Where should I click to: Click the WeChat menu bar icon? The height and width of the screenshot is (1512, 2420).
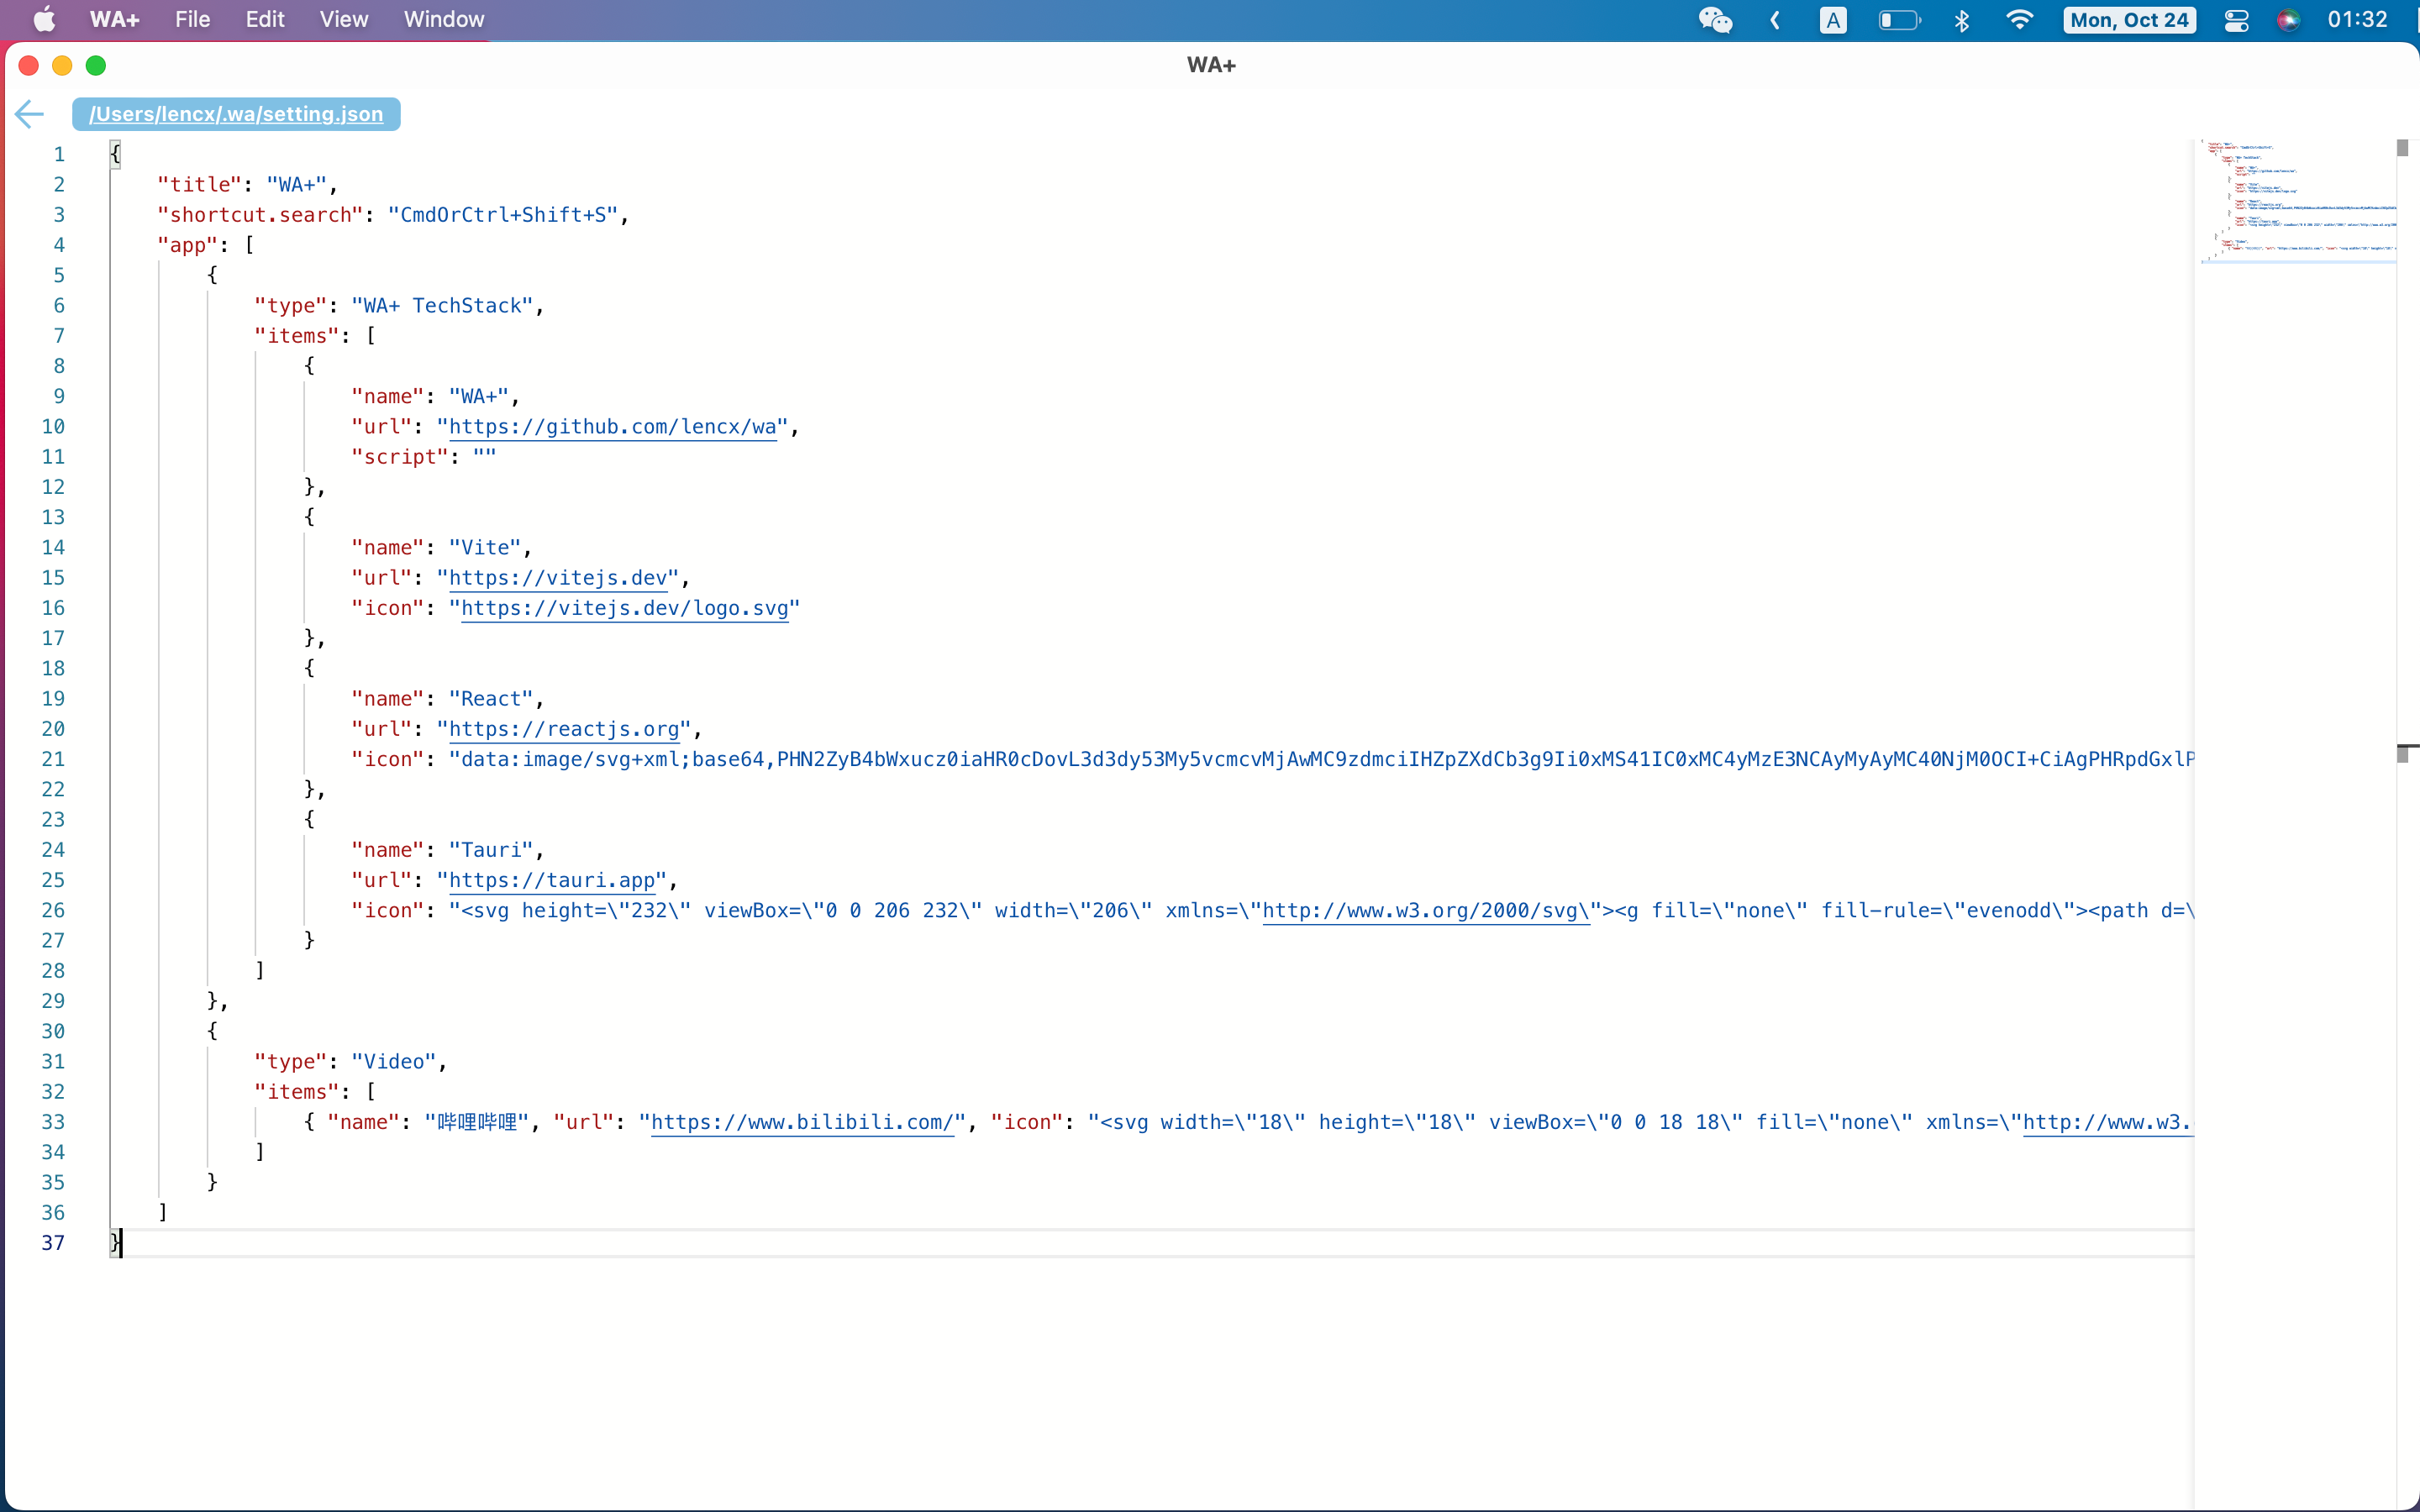click(x=1715, y=20)
